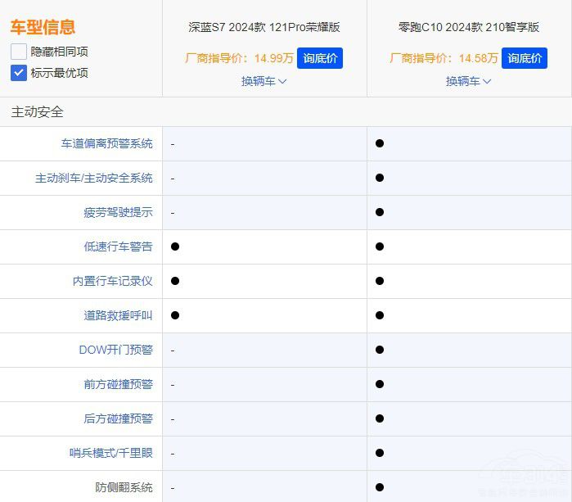Open 前方碰撞预警 feature link

click(x=118, y=384)
